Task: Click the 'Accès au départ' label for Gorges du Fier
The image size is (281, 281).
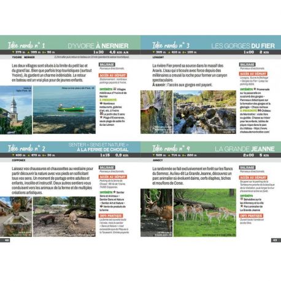Action: pyautogui.click(x=253, y=74)
